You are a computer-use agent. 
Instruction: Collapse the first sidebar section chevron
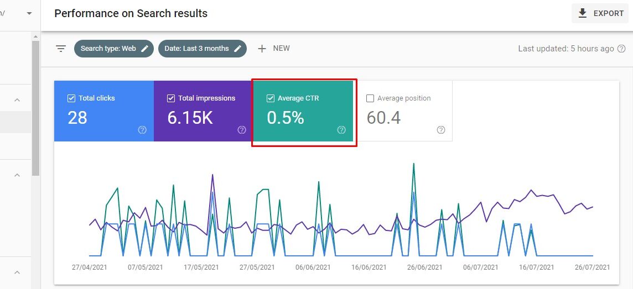pyautogui.click(x=17, y=100)
